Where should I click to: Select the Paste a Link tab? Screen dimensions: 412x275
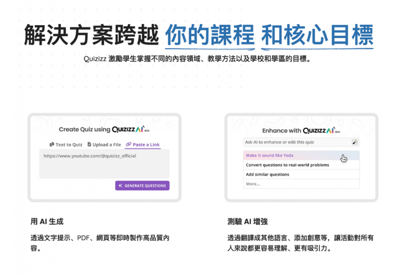point(146,145)
